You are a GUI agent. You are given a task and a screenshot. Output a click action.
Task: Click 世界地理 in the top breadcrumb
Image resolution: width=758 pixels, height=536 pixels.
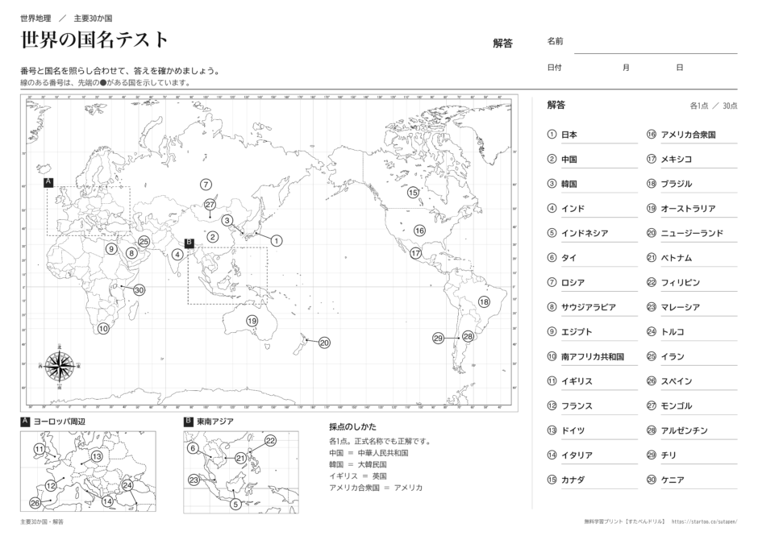pos(35,19)
